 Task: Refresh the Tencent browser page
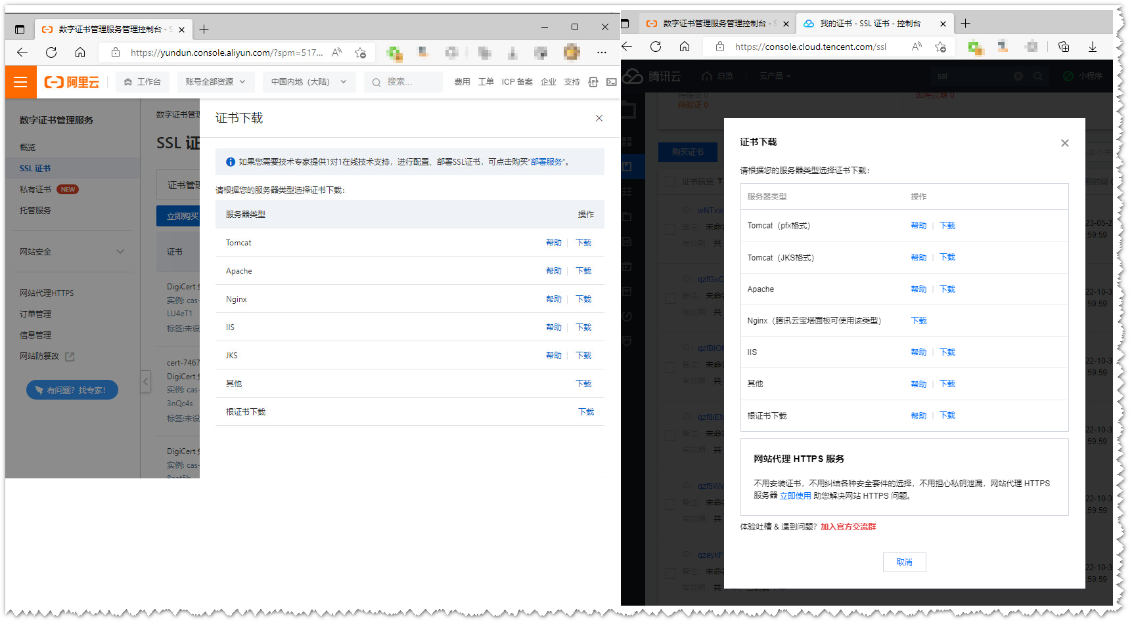[x=656, y=47]
